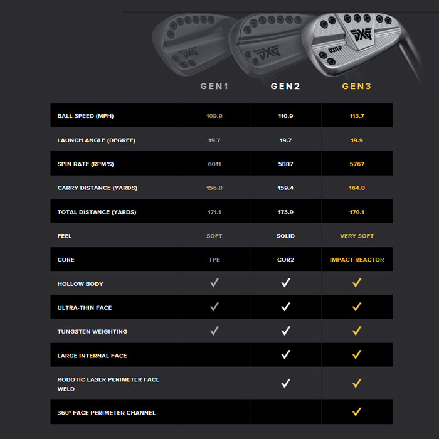Screen dimensions: 439x439
Task: Select the GEN2 column heading
Action: coord(285,87)
